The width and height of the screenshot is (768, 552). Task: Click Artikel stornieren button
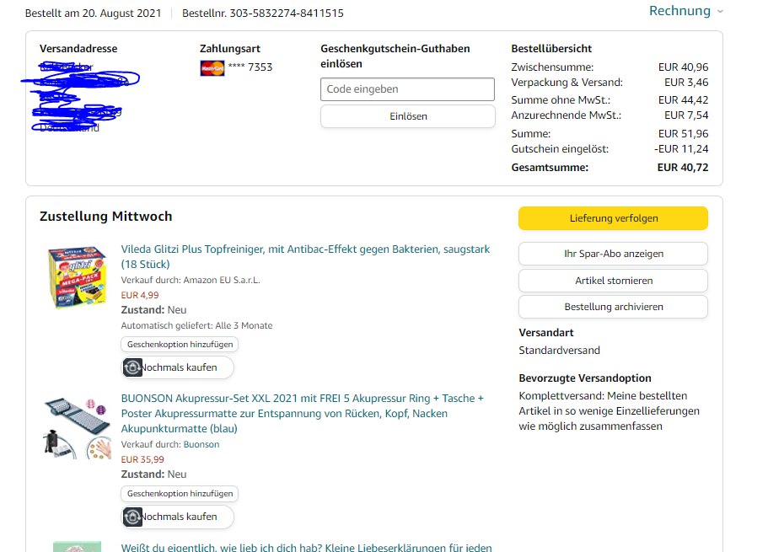613,281
